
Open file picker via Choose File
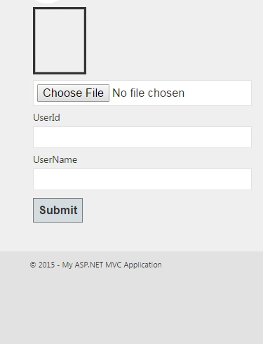pyautogui.click(x=73, y=93)
